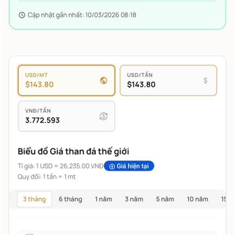The height and width of the screenshot is (235, 235).
Task: Open the 1 năm chart range
Action: [x=104, y=199]
